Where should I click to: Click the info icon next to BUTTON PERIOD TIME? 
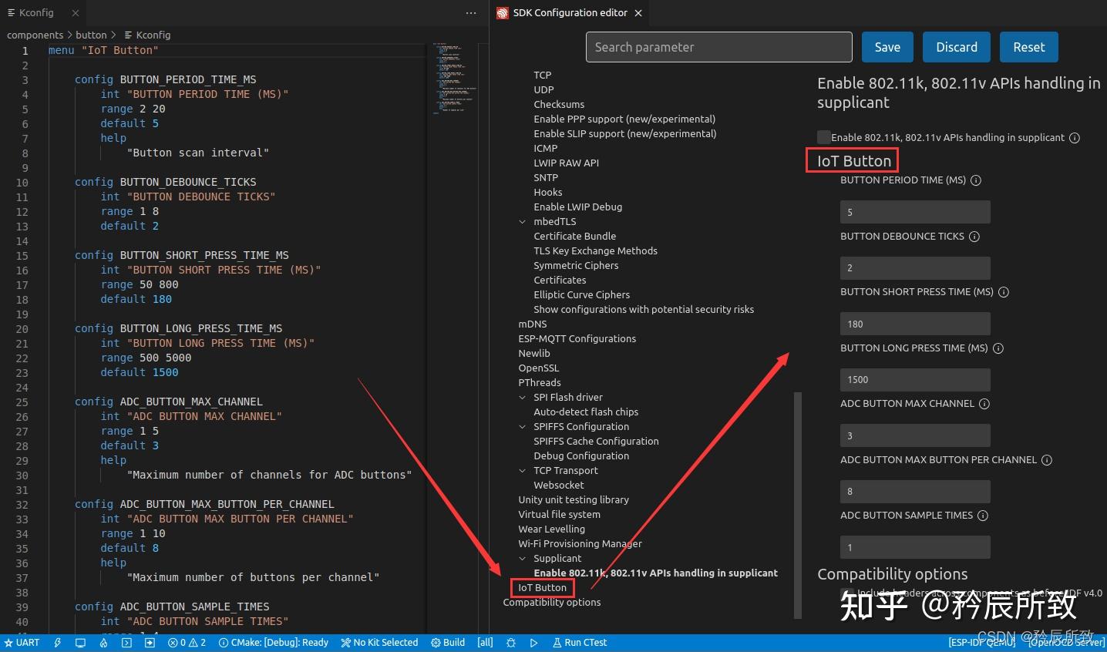pyautogui.click(x=976, y=180)
